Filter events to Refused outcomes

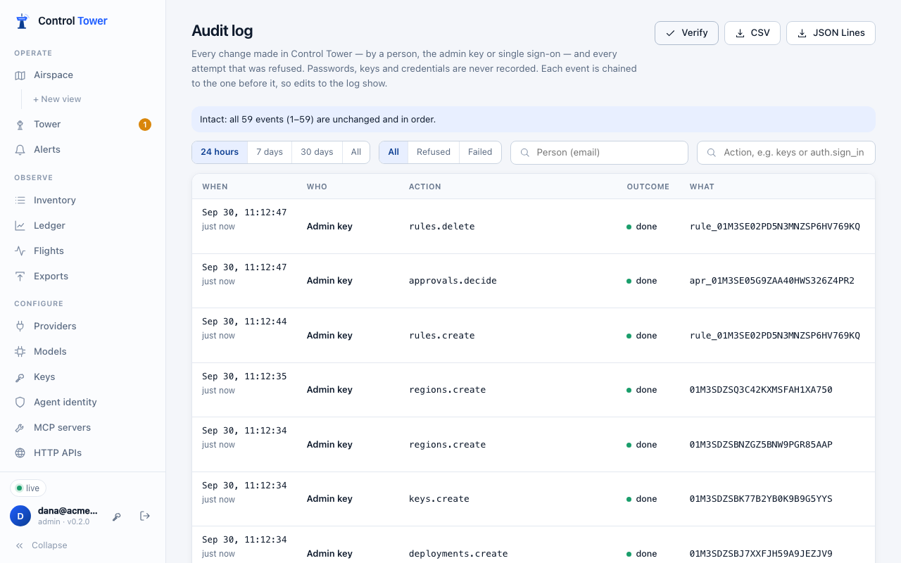434,152
